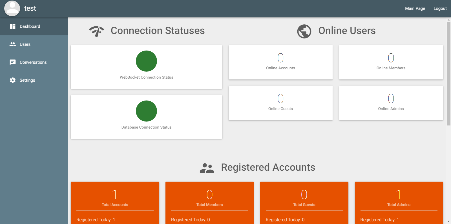Click the globe icon beside Online Users
Viewport: 451px width, 224px height.
pos(304,31)
